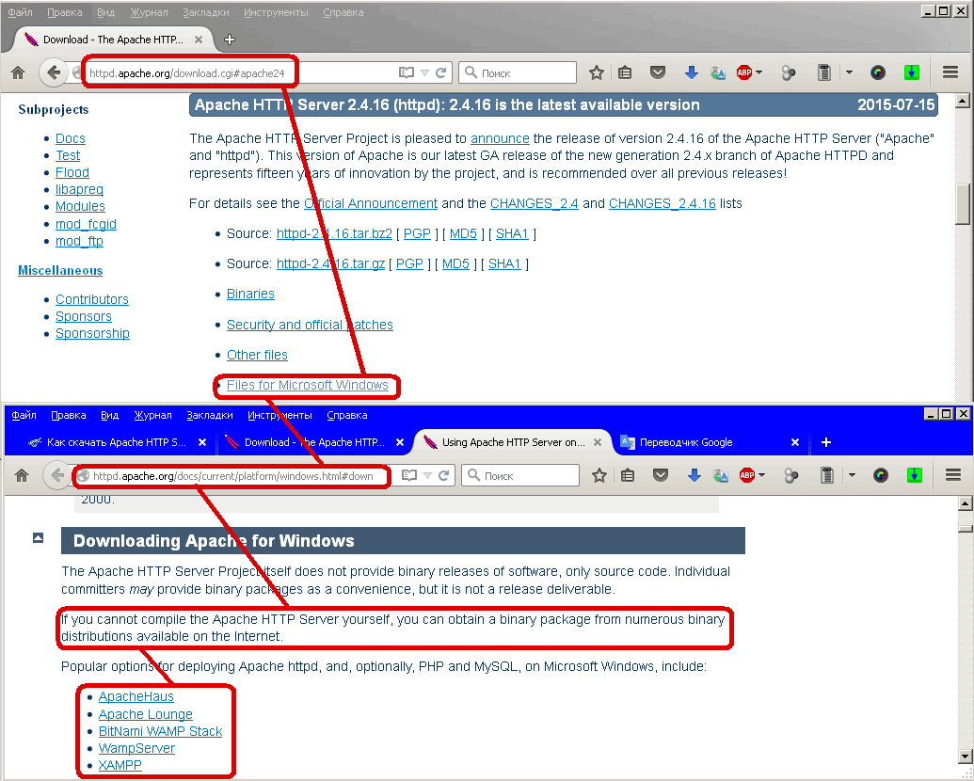The image size is (974, 781).
Task: Open Miscellaneous heading link
Action: pos(60,271)
